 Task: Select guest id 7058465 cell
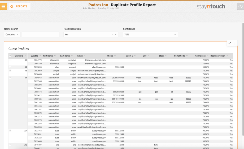click(x=38, y=74)
